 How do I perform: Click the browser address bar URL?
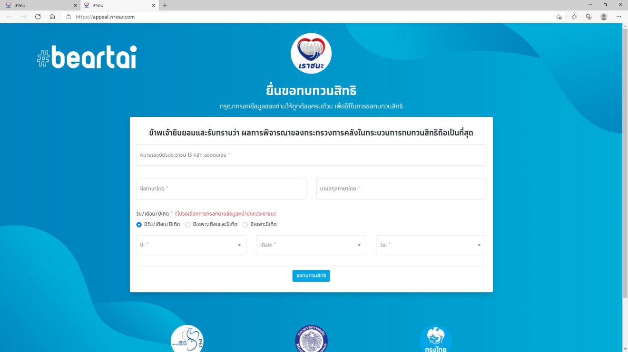click(105, 17)
